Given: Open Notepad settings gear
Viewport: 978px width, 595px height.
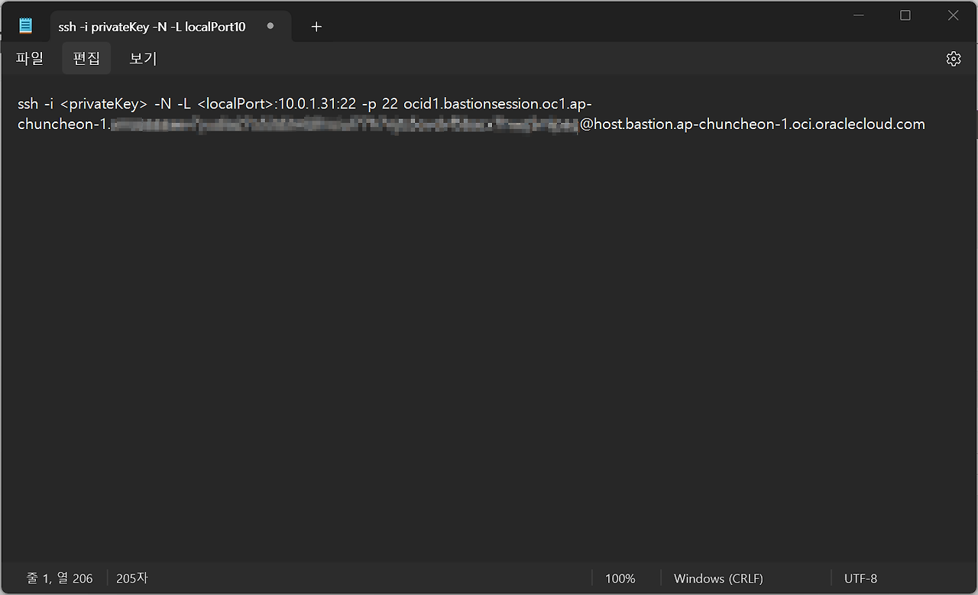Looking at the screenshot, I should pyautogui.click(x=953, y=59).
